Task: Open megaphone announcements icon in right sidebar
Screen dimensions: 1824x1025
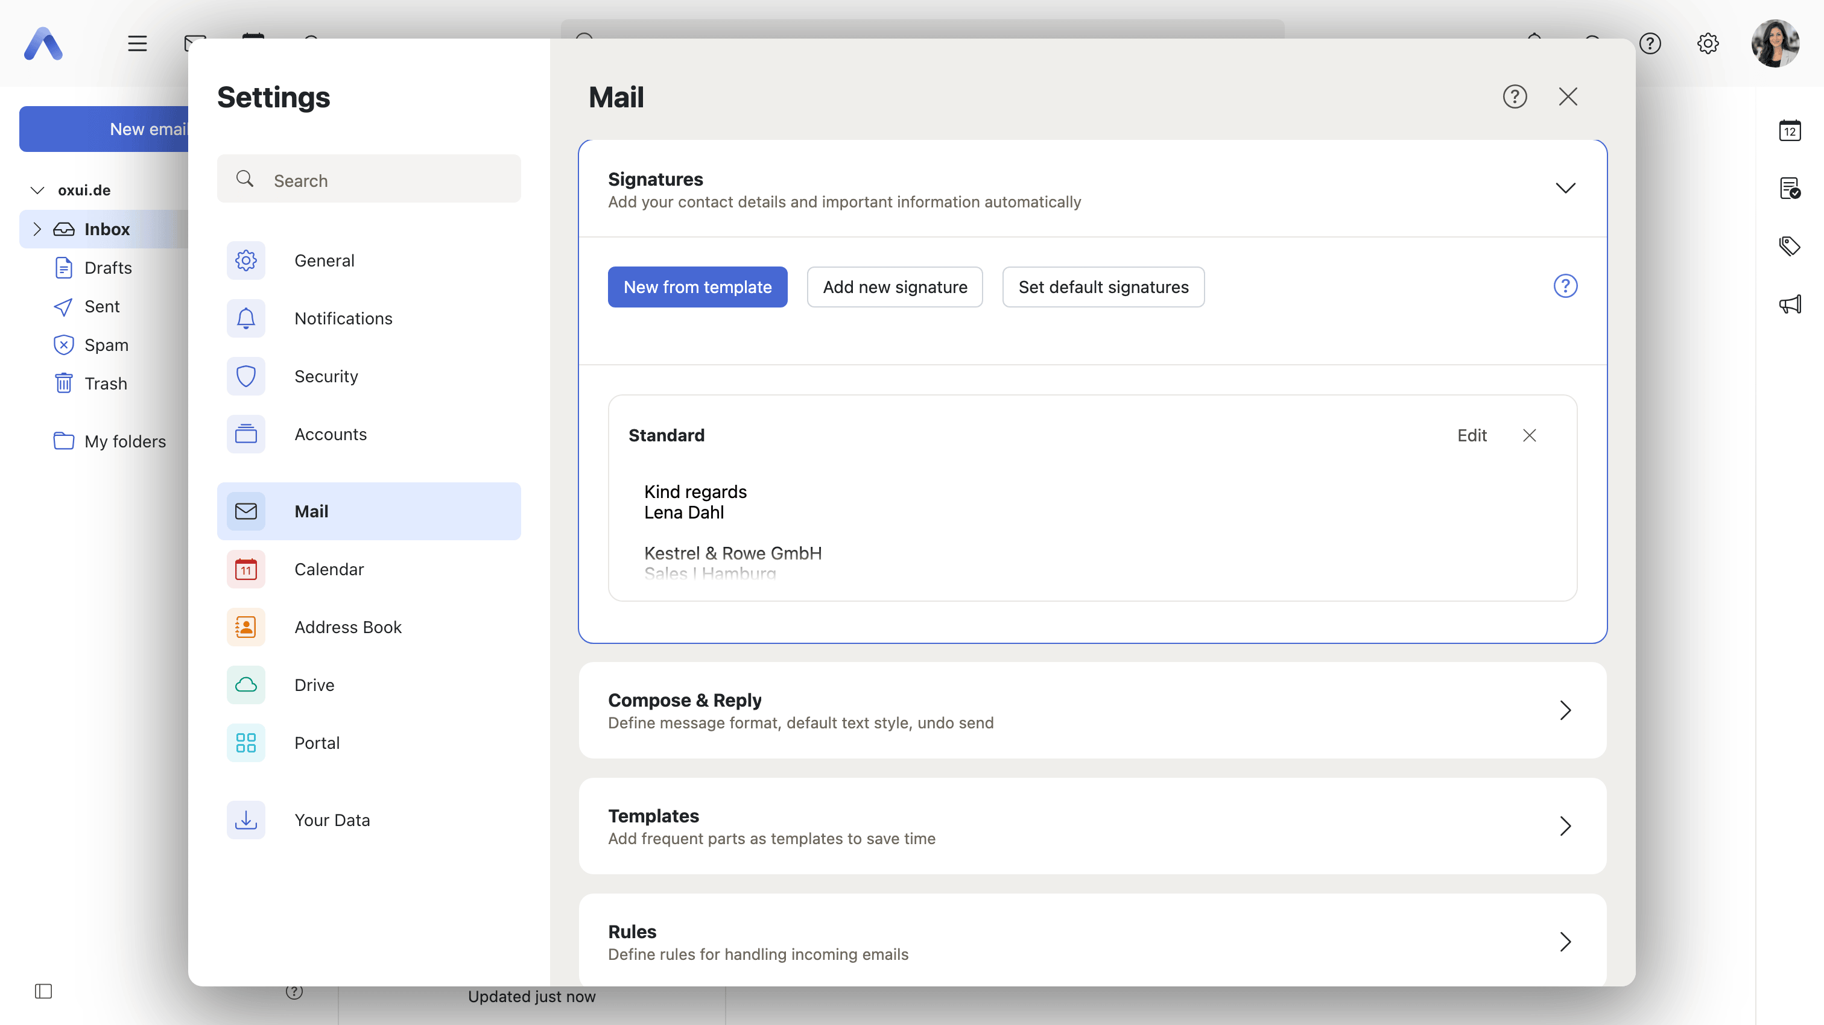Action: (x=1789, y=304)
